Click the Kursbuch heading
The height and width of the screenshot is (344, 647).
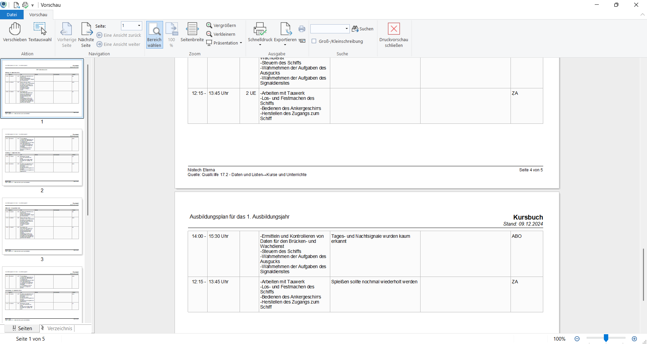click(528, 218)
